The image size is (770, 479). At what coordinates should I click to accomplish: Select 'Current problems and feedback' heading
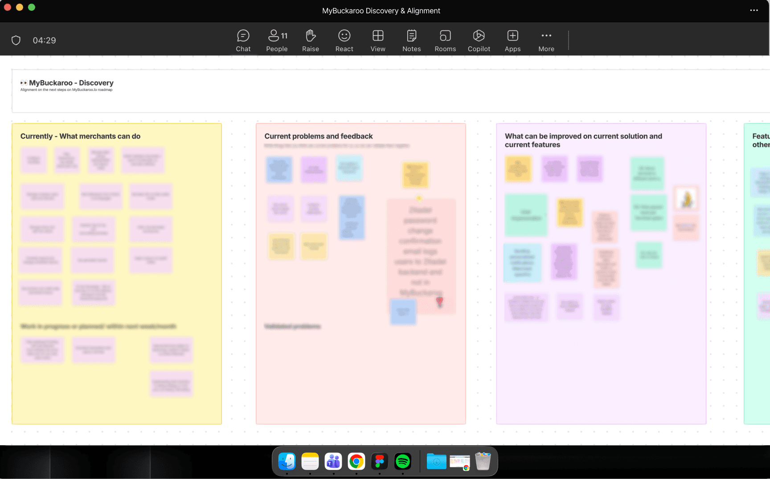coord(319,136)
